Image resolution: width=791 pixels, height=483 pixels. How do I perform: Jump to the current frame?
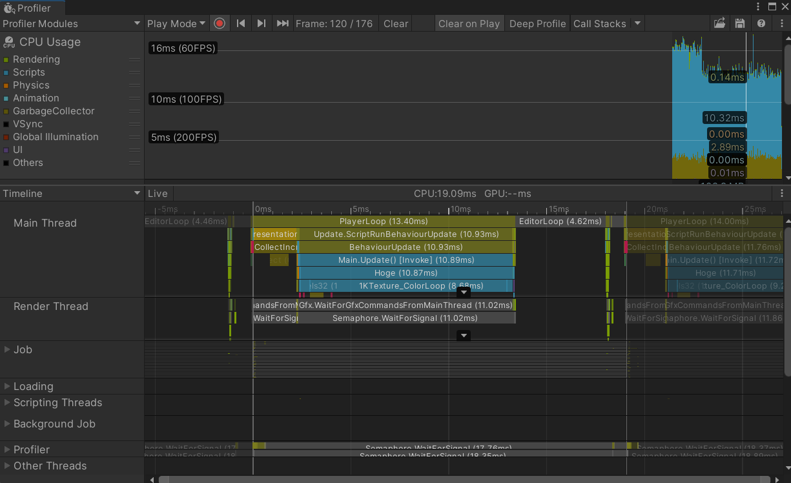tap(283, 23)
